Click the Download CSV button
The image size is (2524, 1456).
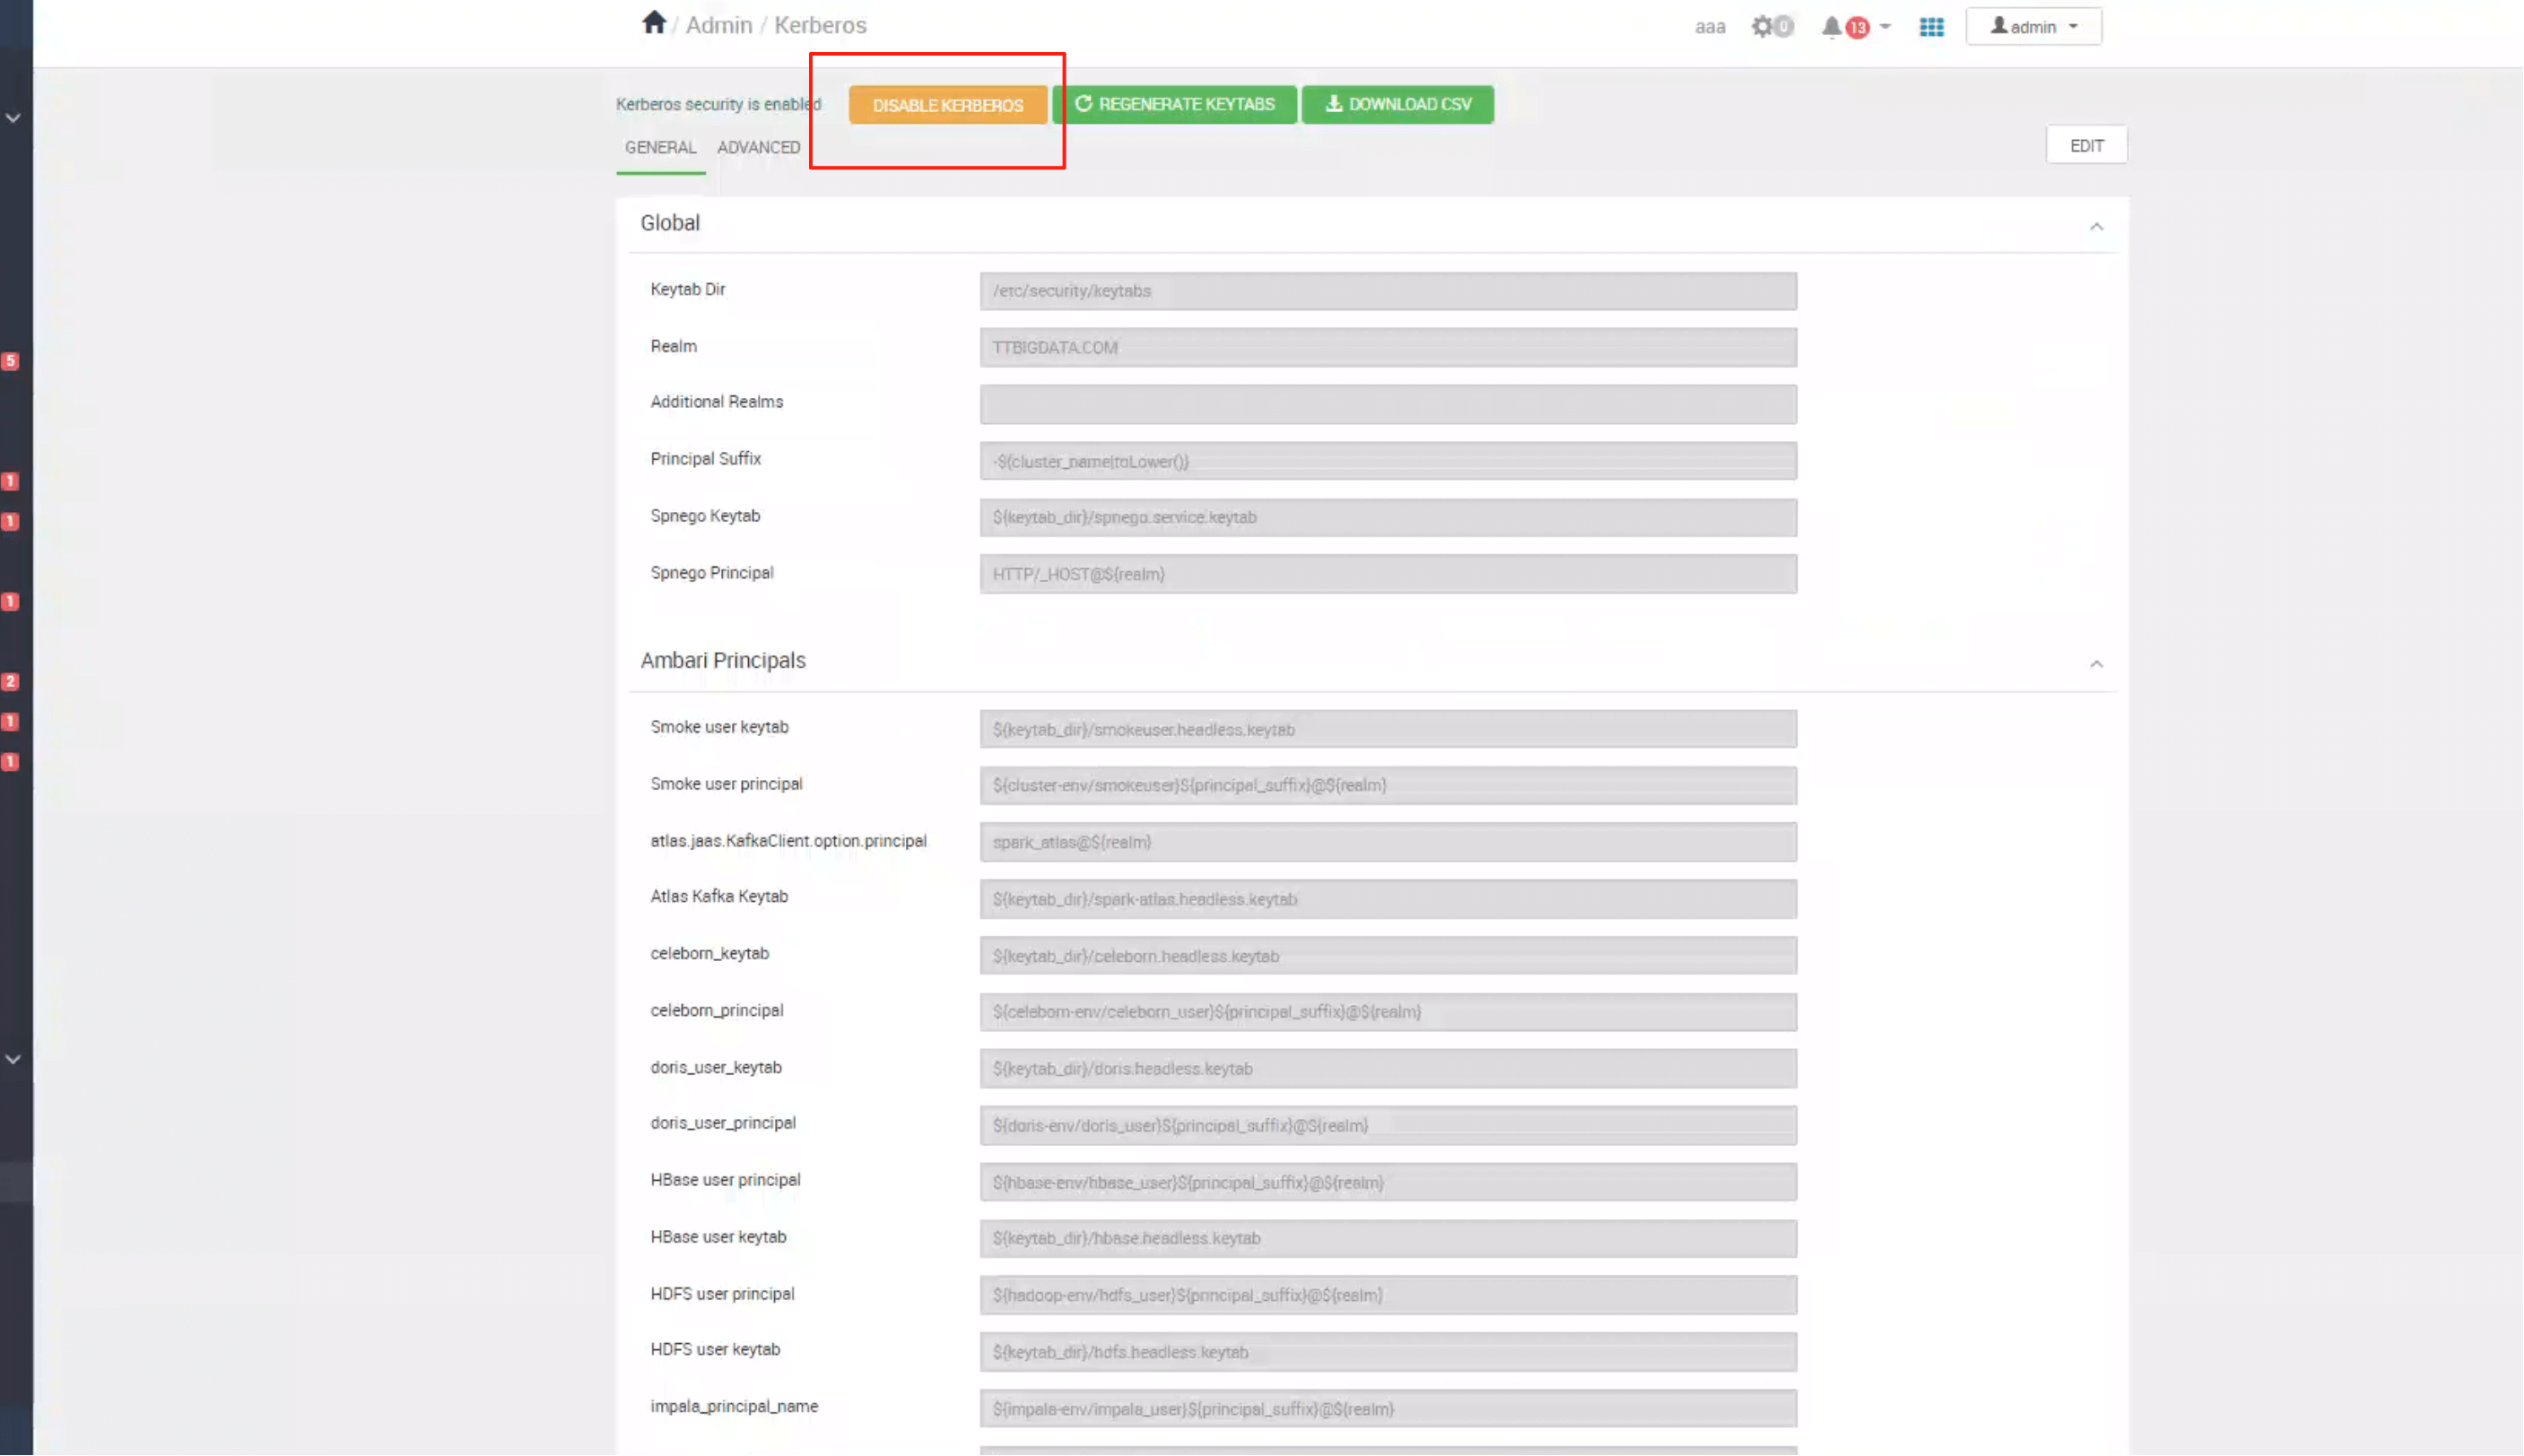click(x=1397, y=104)
